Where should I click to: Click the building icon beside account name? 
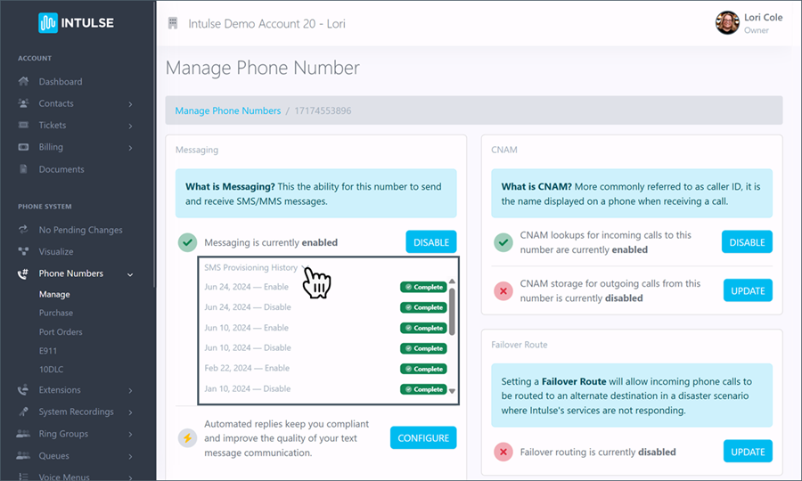(x=173, y=23)
